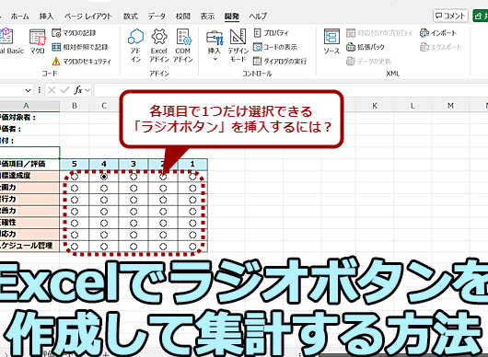Open Excel アドイン gear icon
Screen dimensions: 488x357
pos(159,46)
